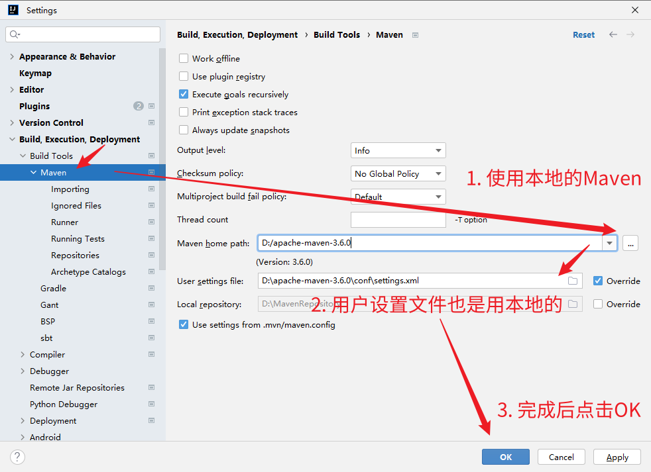Click folder icon in User settings file field
651x472 pixels.
tap(573, 281)
